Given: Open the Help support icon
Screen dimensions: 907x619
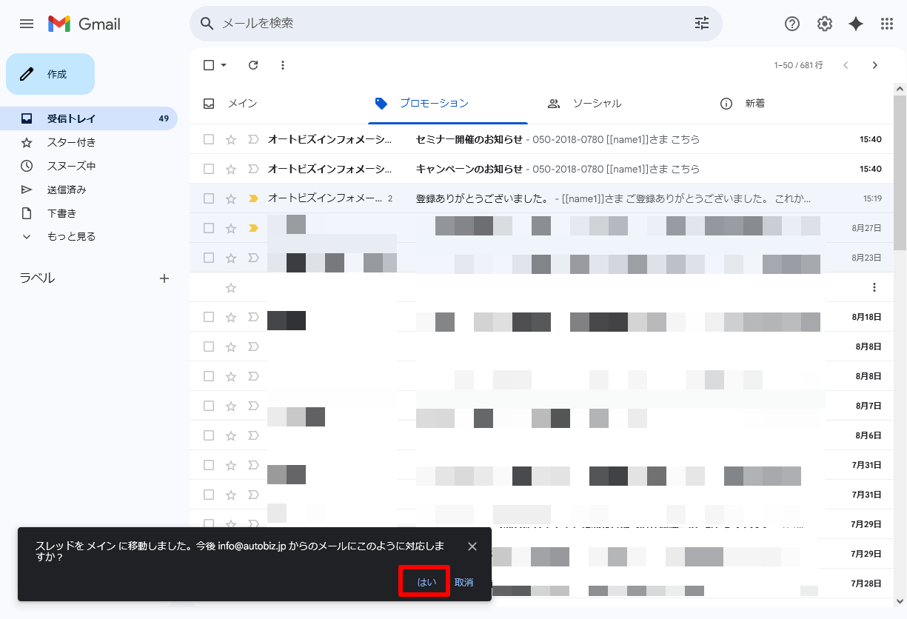Looking at the screenshot, I should (792, 24).
